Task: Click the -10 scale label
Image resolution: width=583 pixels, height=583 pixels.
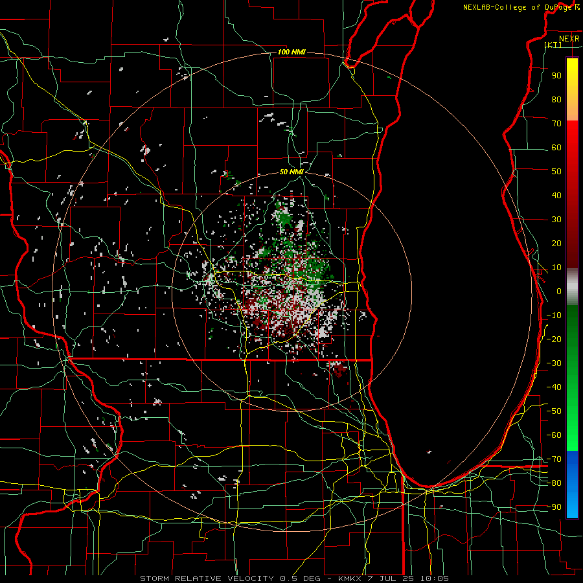Action: pos(554,315)
